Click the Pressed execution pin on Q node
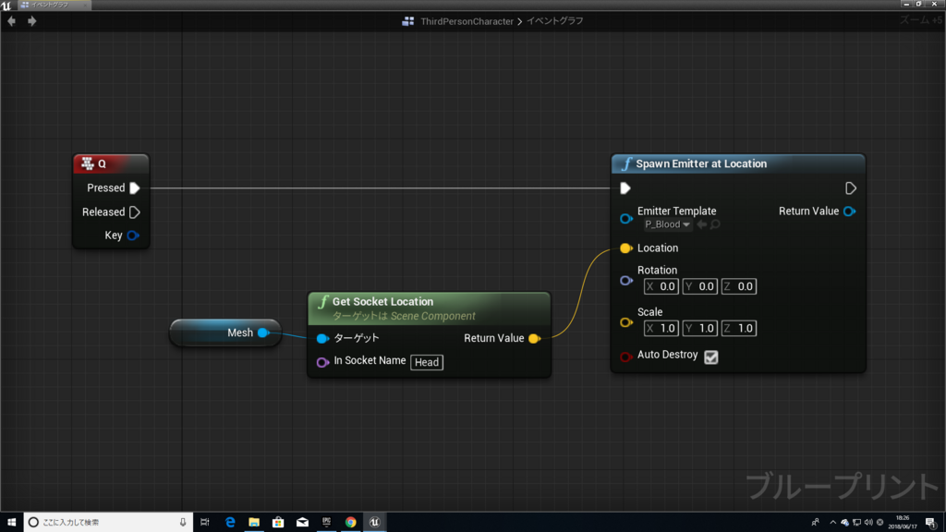Viewport: 946px width, 532px height. (x=135, y=188)
